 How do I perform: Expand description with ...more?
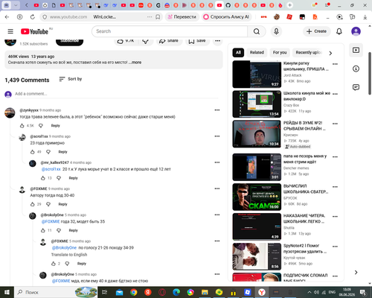pos(135,63)
